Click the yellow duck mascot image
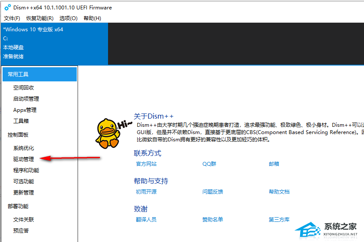The height and width of the screenshot is (242, 364). tap(108, 134)
